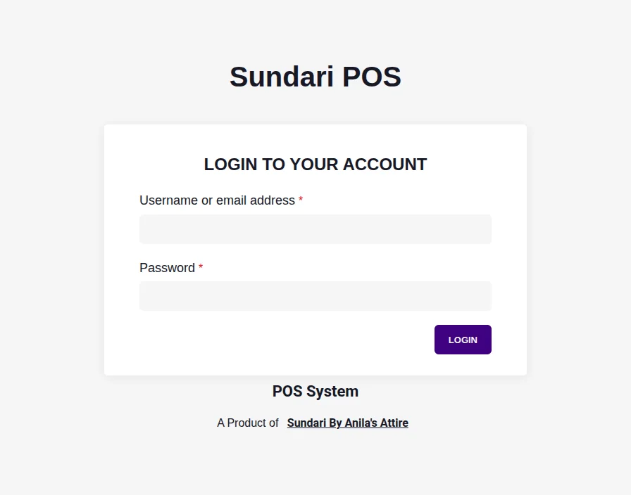Viewport: 631px width, 495px height.
Task: Focus the username field to start typing credentials
Action: (315, 229)
